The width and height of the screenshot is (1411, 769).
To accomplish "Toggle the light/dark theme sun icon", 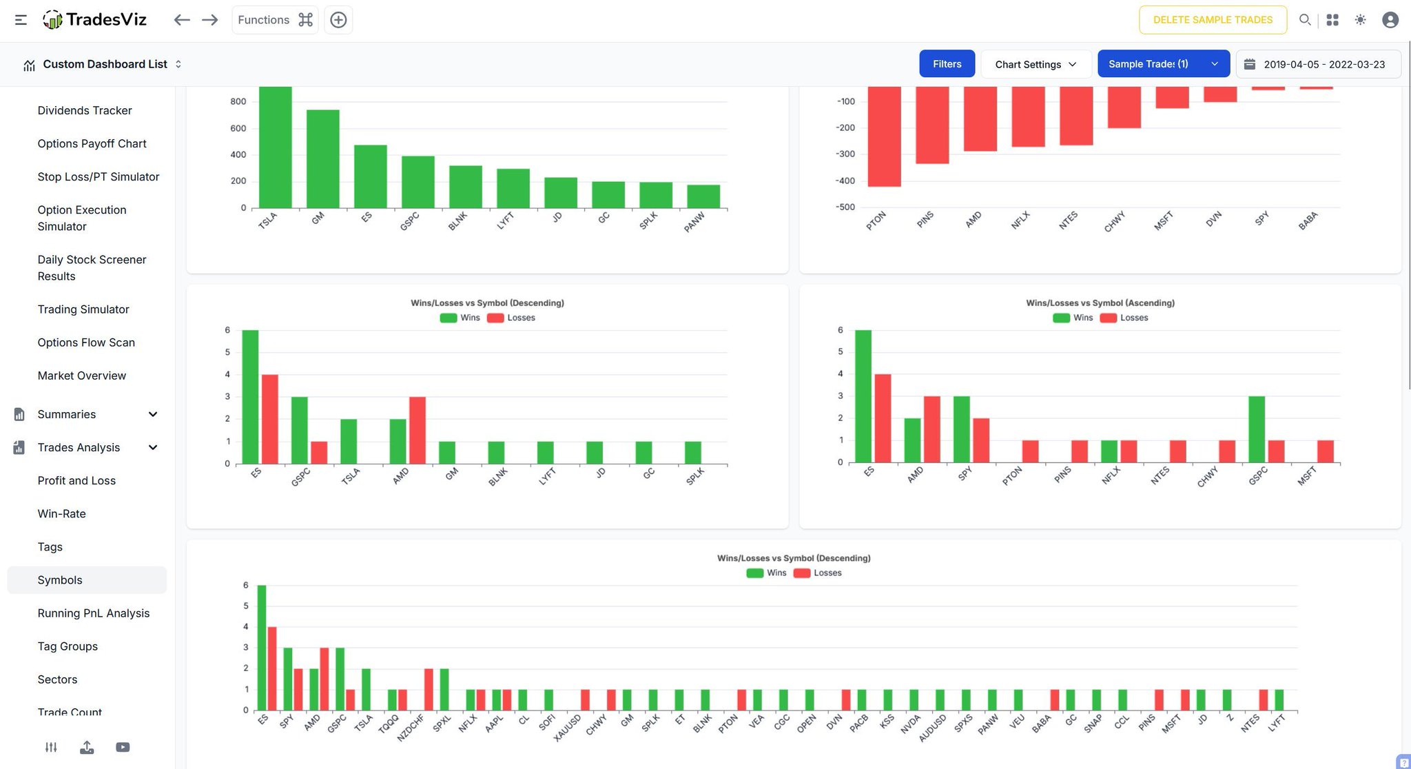I will [1360, 20].
